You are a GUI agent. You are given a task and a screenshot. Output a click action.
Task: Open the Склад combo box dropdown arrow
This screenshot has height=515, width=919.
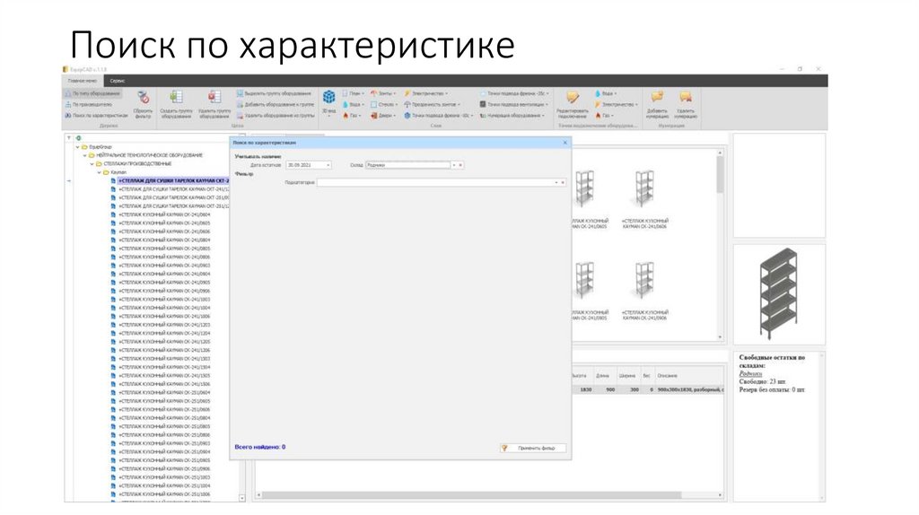click(453, 165)
